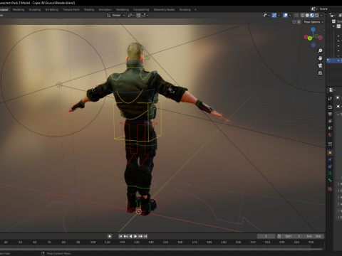
Task: Open the World properties tab
Action: click(x=330, y=135)
